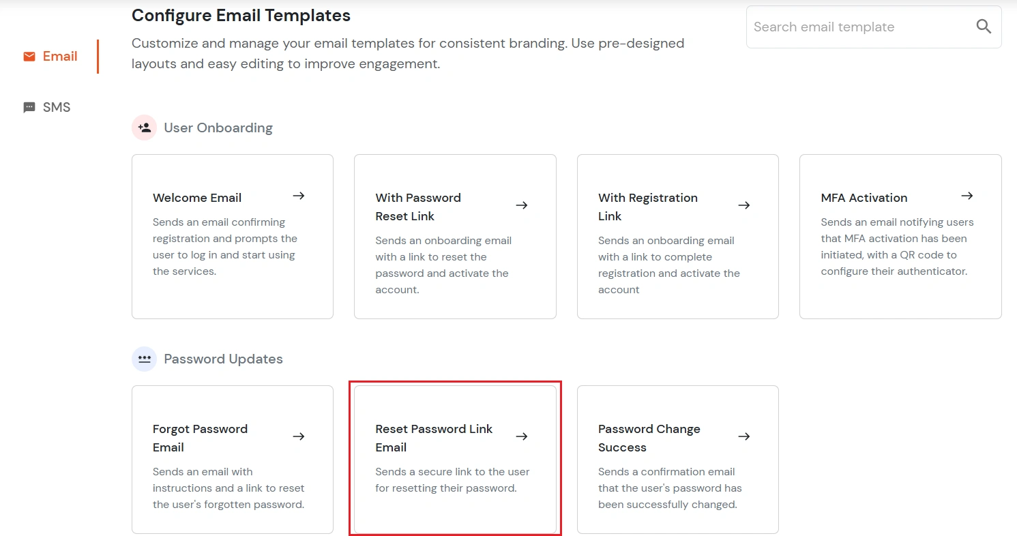Select the highlighted Reset Password Link Email card
This screenshot has height=536, width=1017.
coord(455,459)
